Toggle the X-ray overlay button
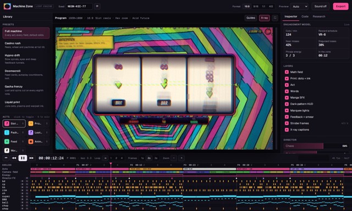 pos(264,18)
